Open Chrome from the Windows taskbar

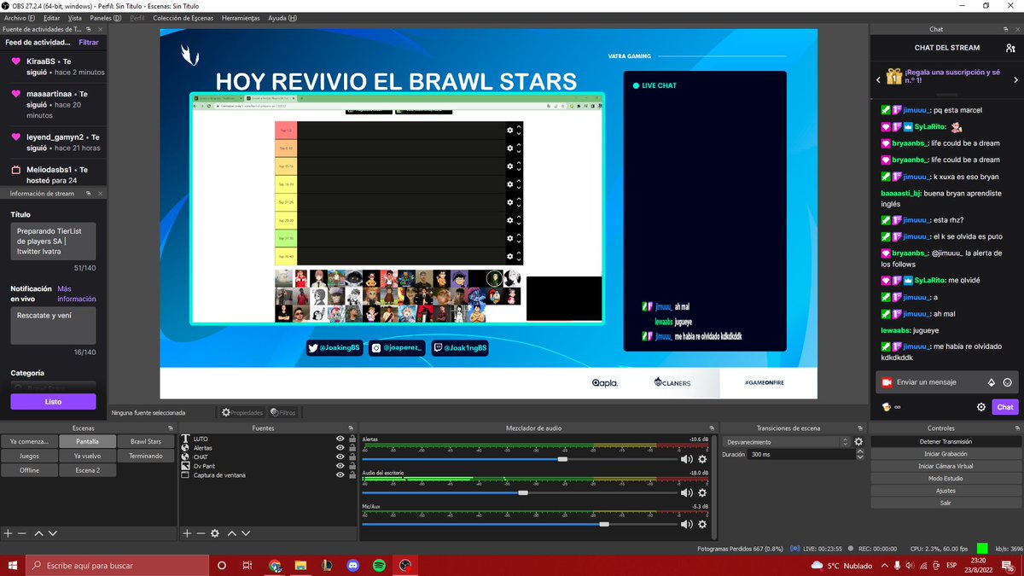[x=275, y=565]
